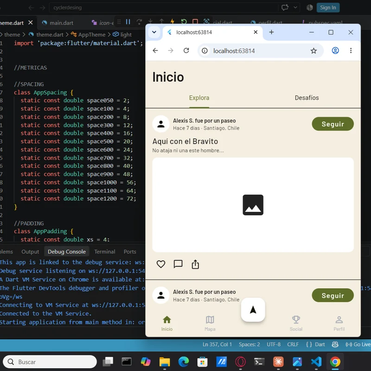Viewport: 371px width, 371px height.
Task: Go back with VS Code navigation arrow
Action: [x=31, y=8]
